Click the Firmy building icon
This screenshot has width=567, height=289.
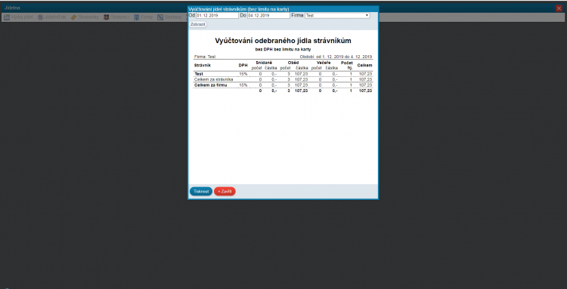(137, 17)
